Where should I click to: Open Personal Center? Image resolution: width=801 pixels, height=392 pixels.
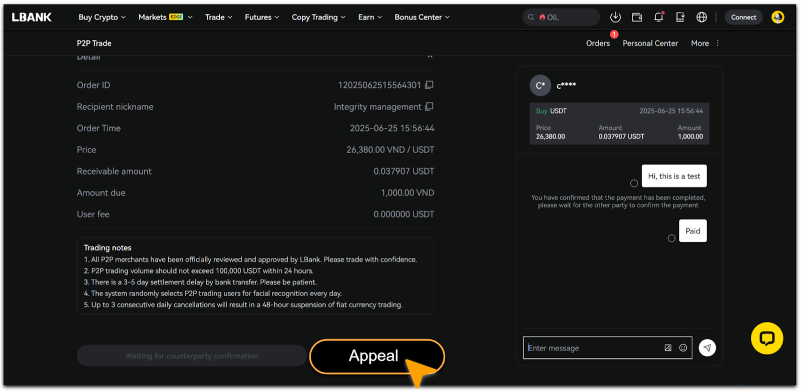pos(650,43)
